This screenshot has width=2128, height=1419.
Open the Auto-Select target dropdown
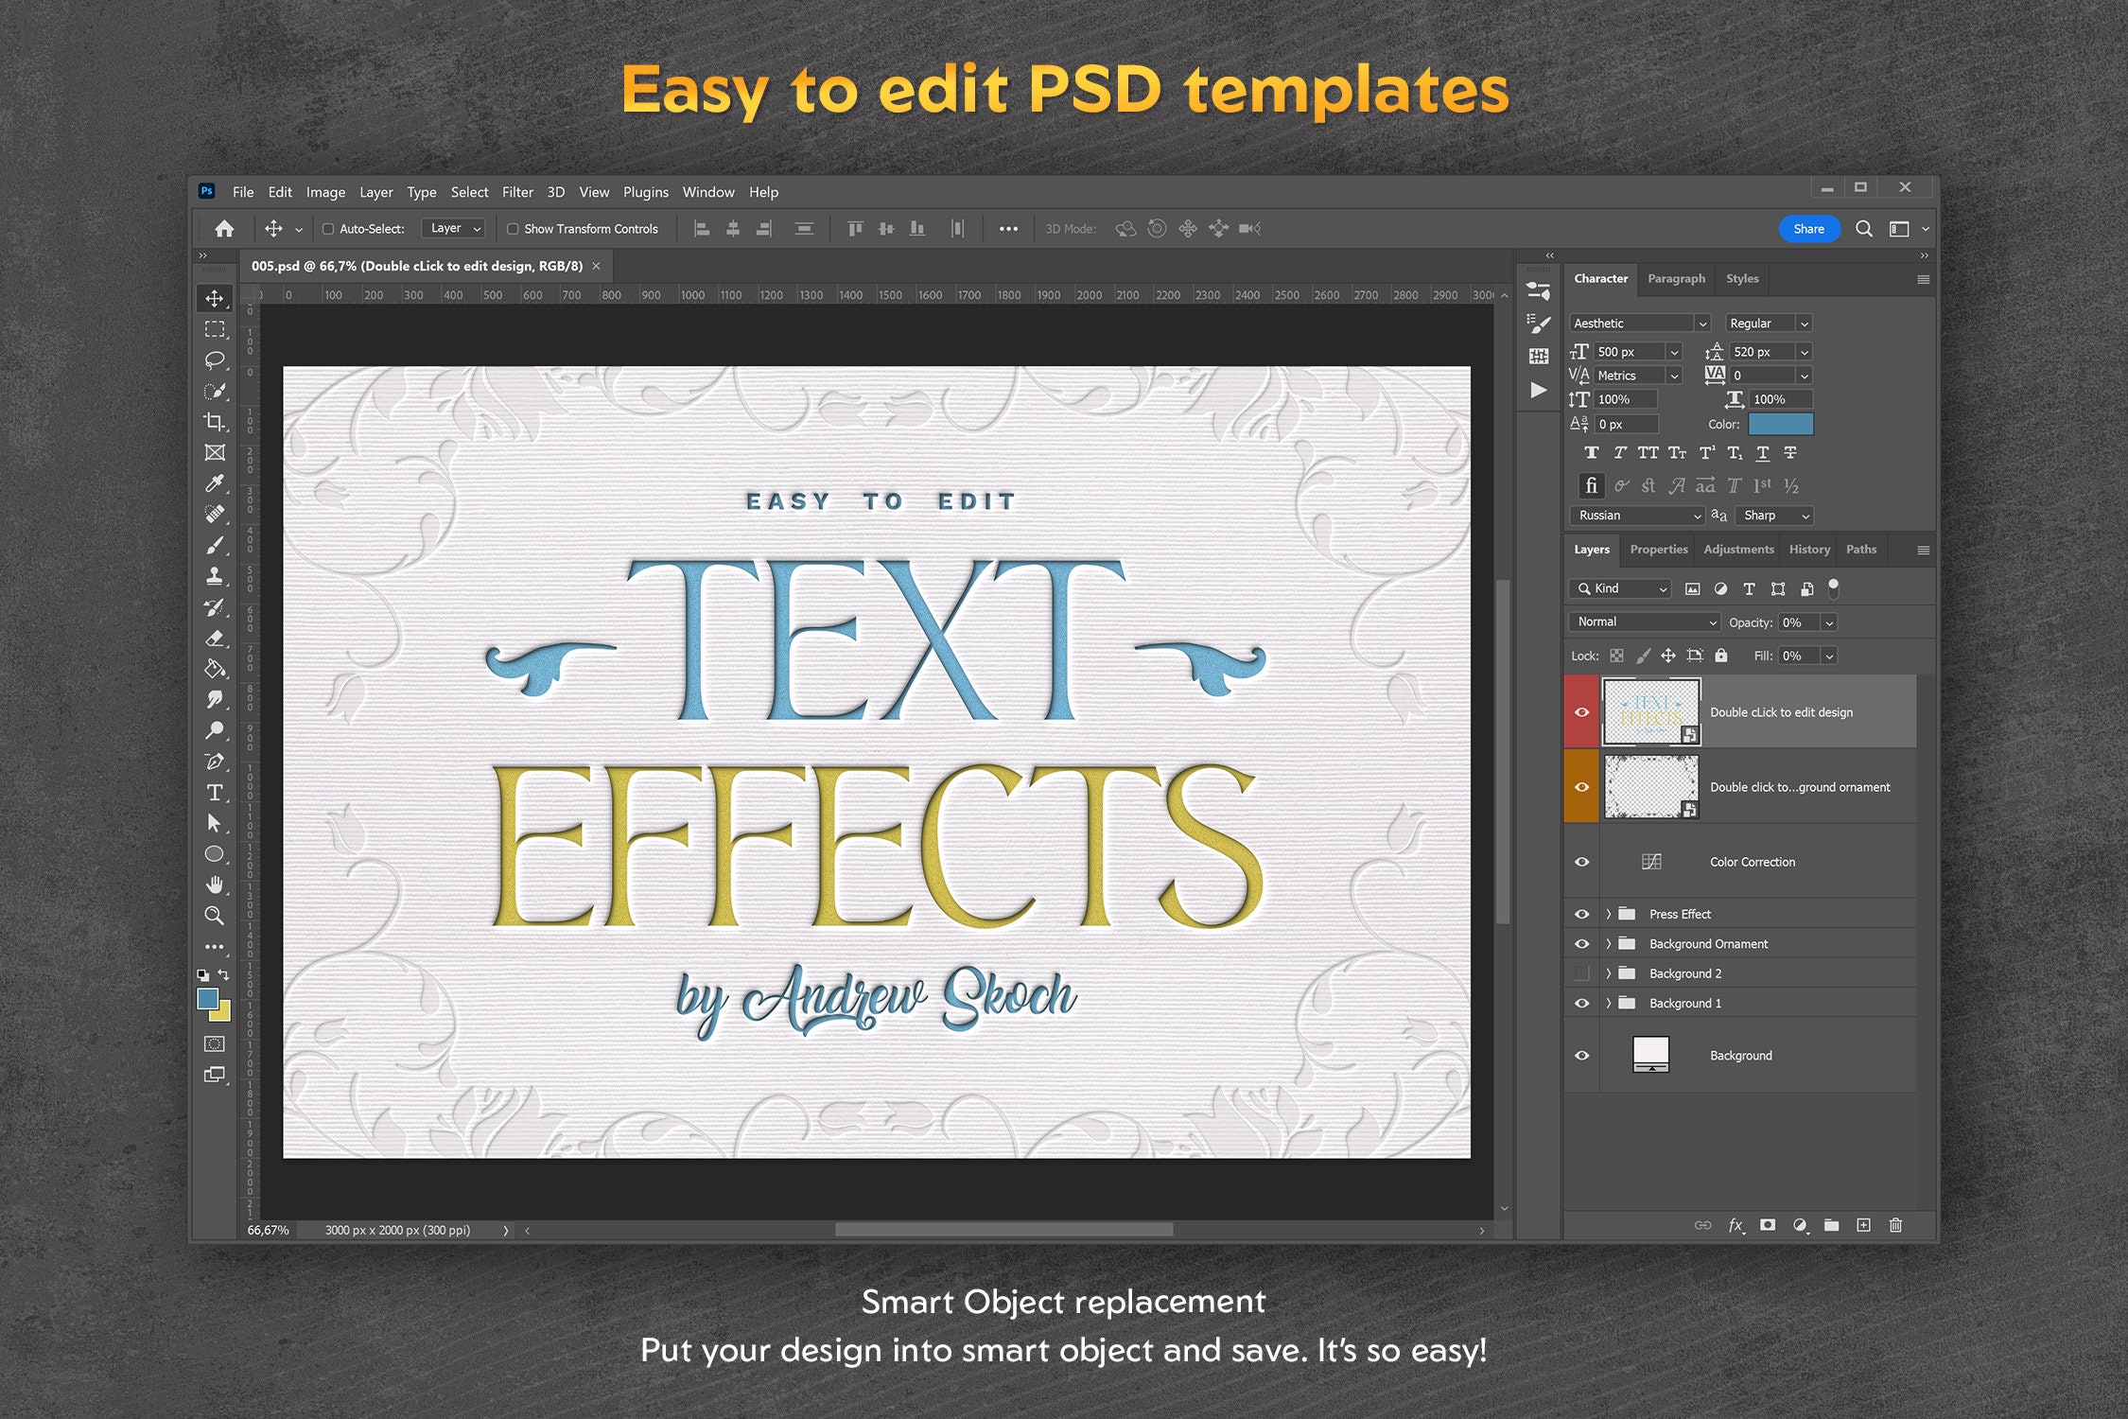(x=453, y=228)
